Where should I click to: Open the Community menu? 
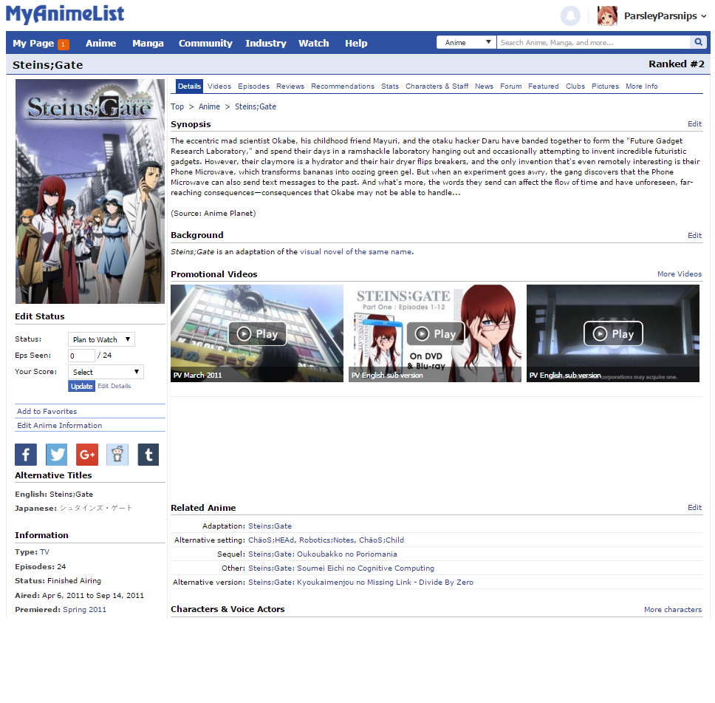click(x=205, y=44)
